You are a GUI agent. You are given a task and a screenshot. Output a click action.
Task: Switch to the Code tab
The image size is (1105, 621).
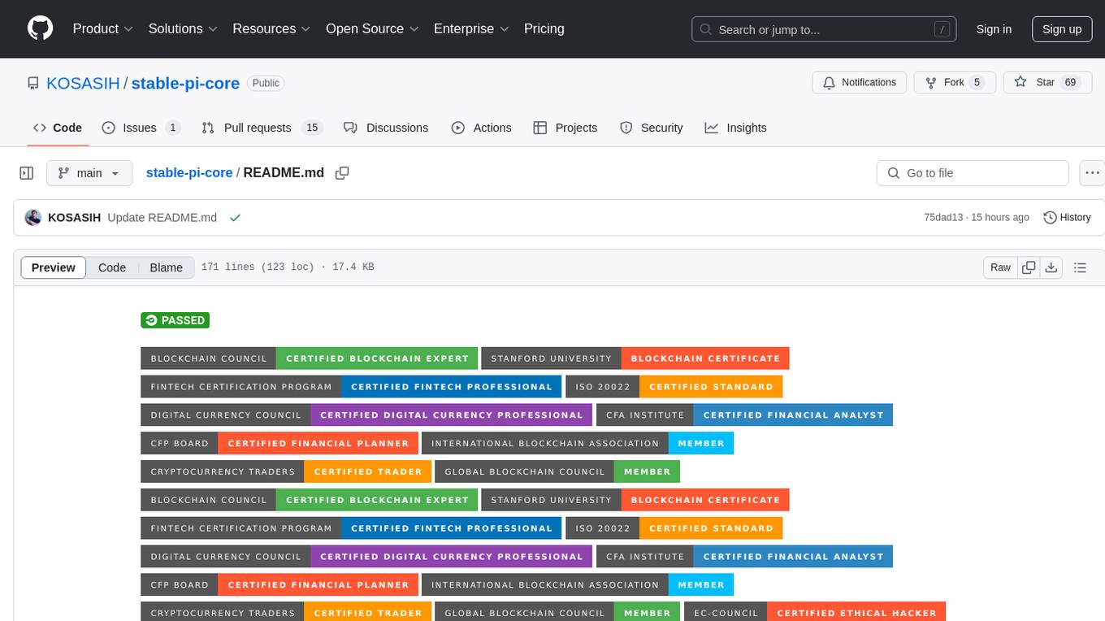coord(58,128)
